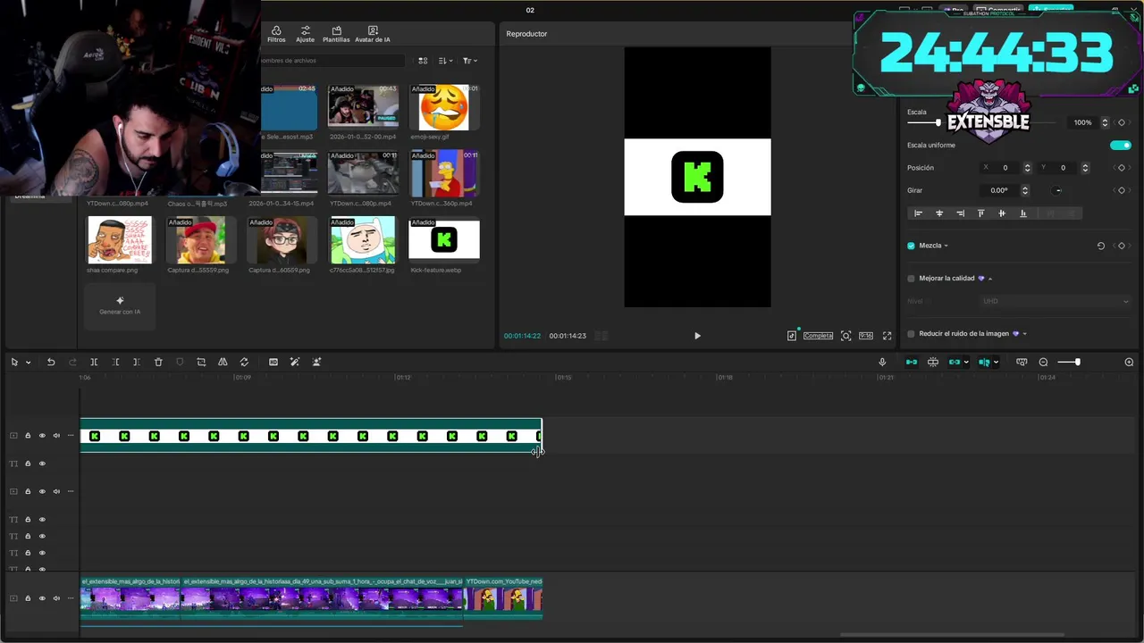Start voice recording with microphone icon
The image size is (1144, 643).
click(882, 362)
